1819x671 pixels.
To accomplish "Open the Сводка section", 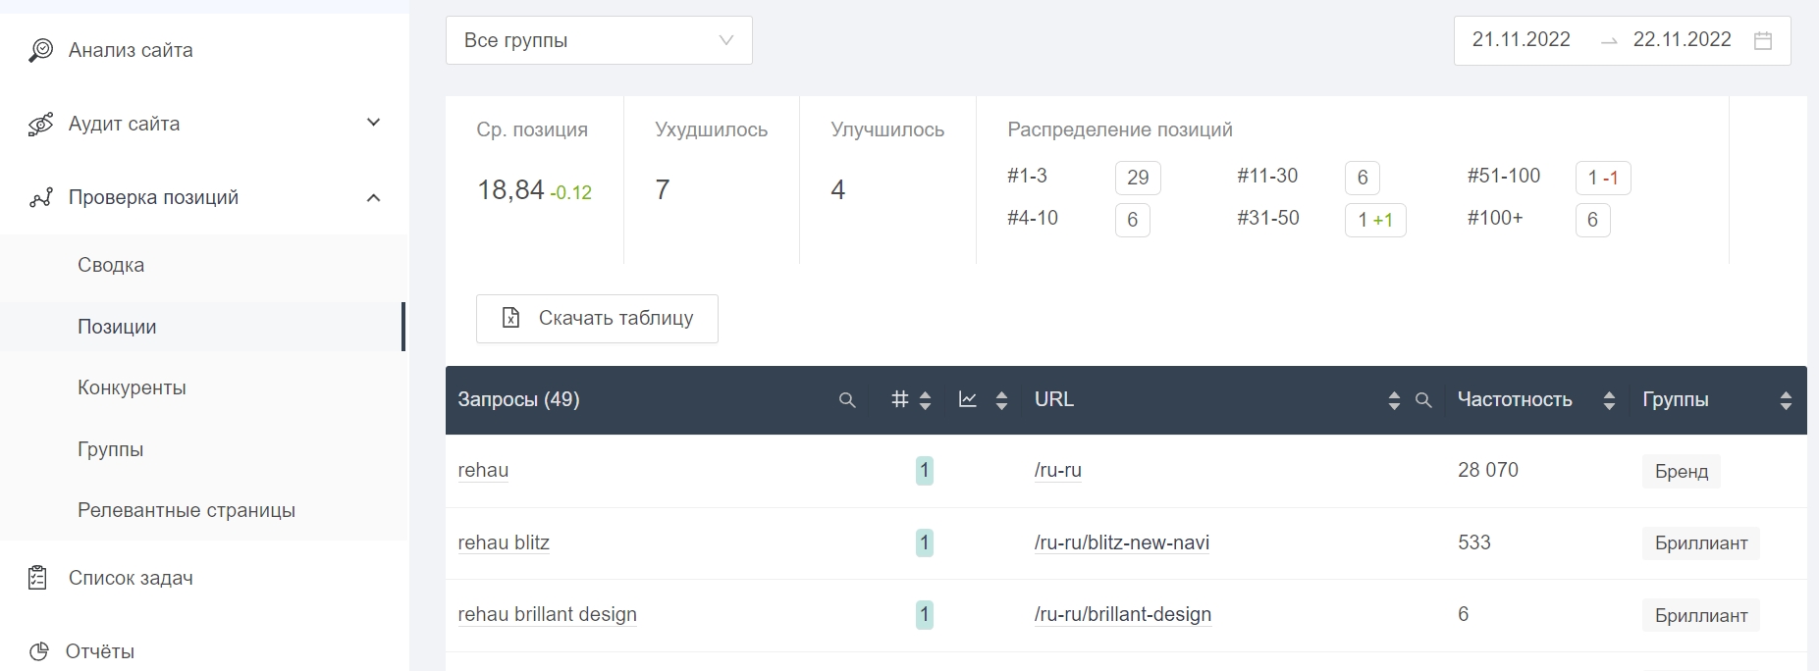I will (x=111, y=265).
